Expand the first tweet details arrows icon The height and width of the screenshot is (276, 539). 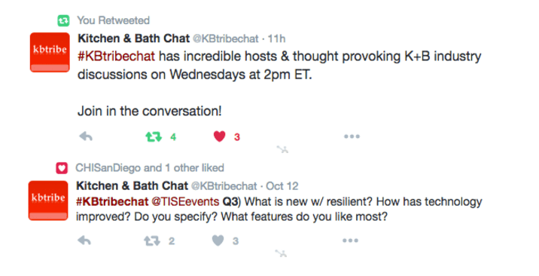(x=282, y=149)
